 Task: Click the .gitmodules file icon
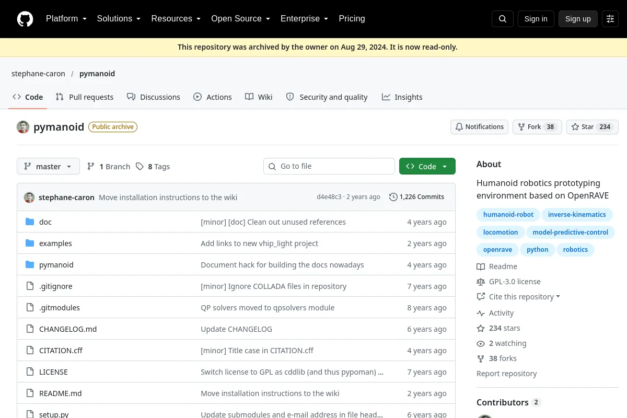30,308
